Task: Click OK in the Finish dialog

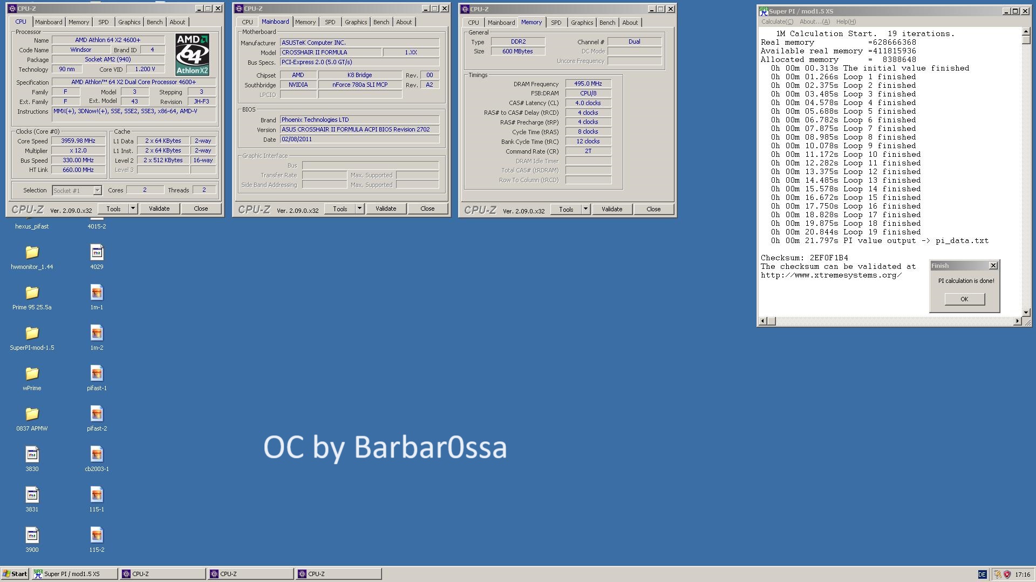Action: pos(964,299)
